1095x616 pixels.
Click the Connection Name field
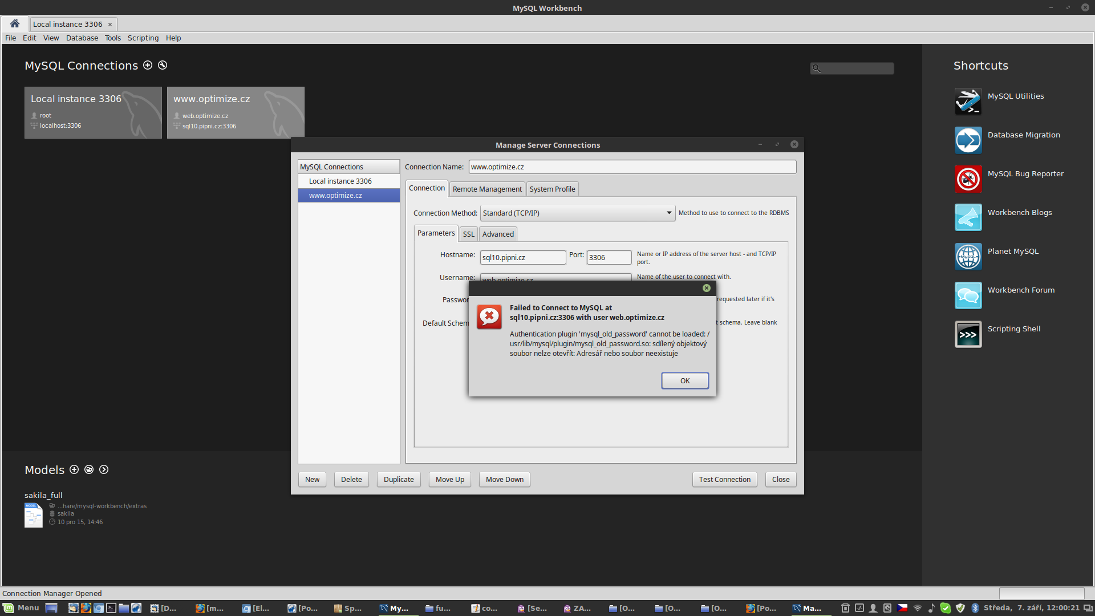pos(632,167)
